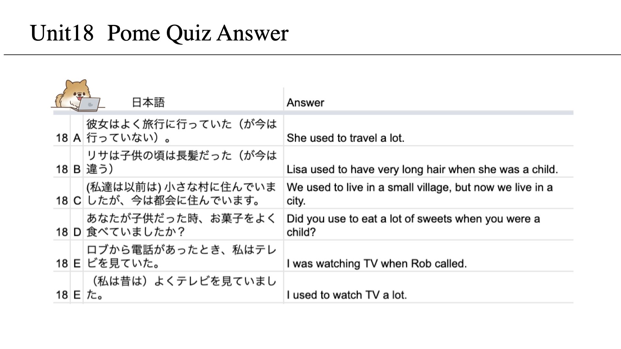This screenshot has height=349, width=621.
Task: Select Japanese question about お菓子をよく食べていましたか
Action: pos(181,225)
